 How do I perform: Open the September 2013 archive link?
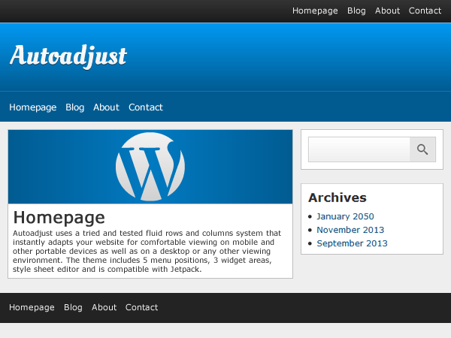click(352, 243)
